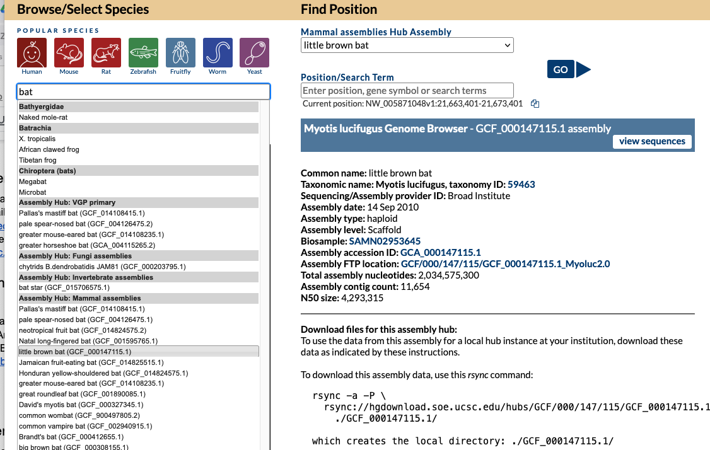Select common vampire bat entry
Viewport: 710px width, 450px height.
click(139, 427)
